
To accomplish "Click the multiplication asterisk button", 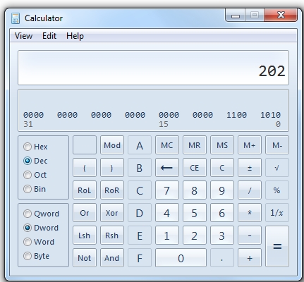I will click(250, 213).
